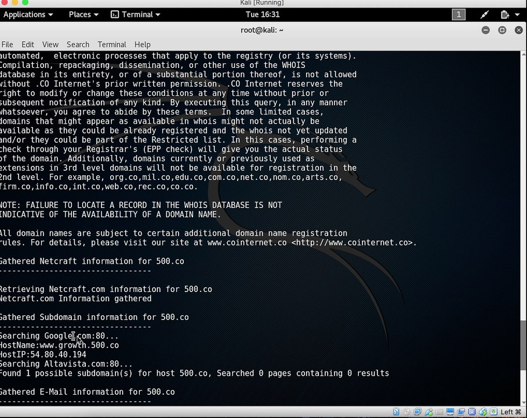Open the Places menu

pos(83,15)
